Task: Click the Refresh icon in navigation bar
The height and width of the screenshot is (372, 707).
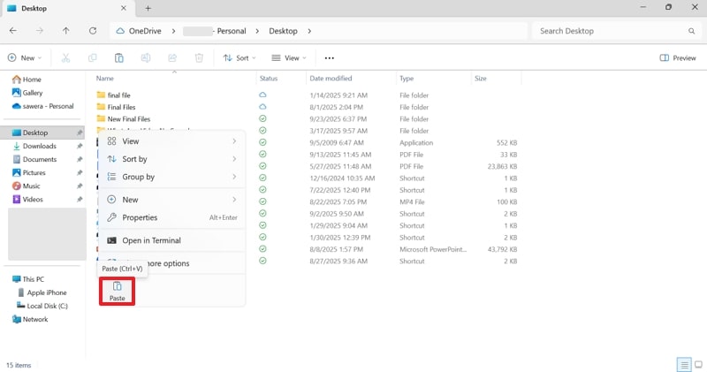Action: tap(93, 31)
